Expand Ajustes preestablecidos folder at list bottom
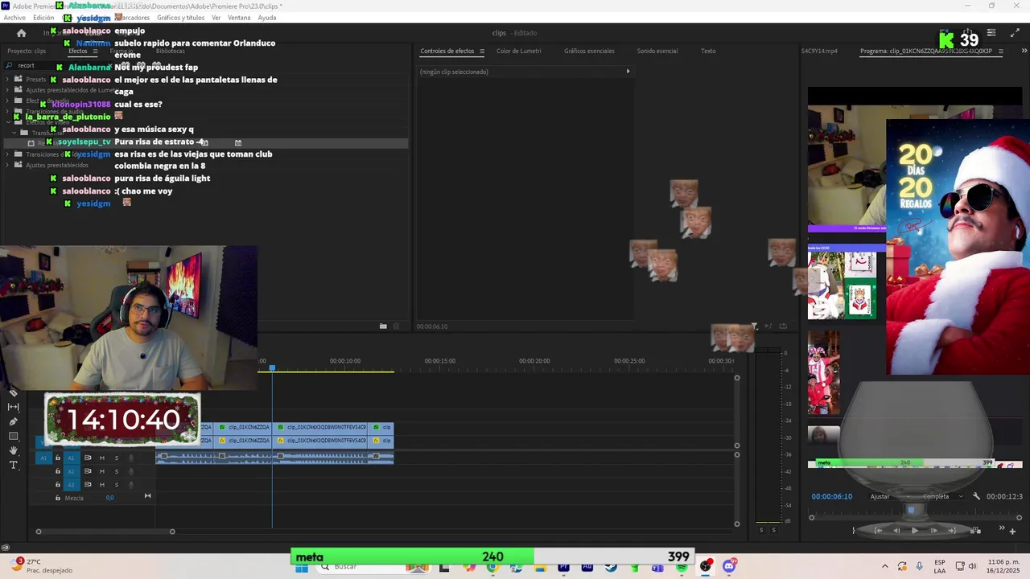The width and height of the screenshot is (1030, 579). click(8, 165)
